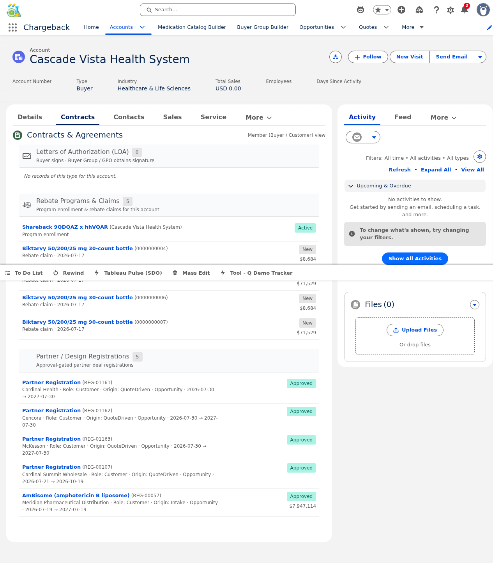Screen dimensions: 493x563
Task: Open Setup gear icon
Action: [451, 10]
